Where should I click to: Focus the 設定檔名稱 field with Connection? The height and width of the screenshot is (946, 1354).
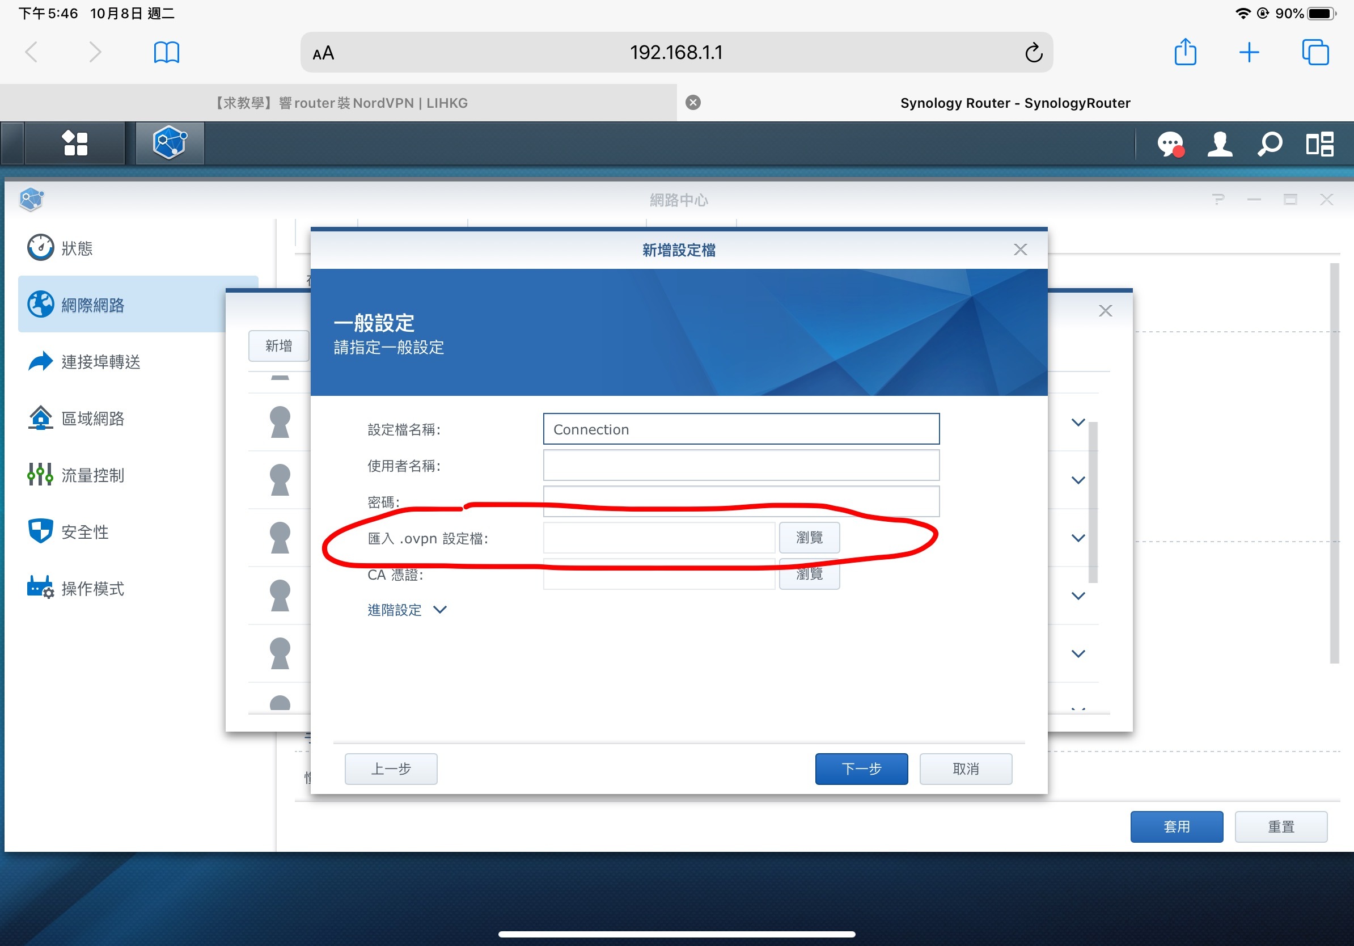coord(741,429)
